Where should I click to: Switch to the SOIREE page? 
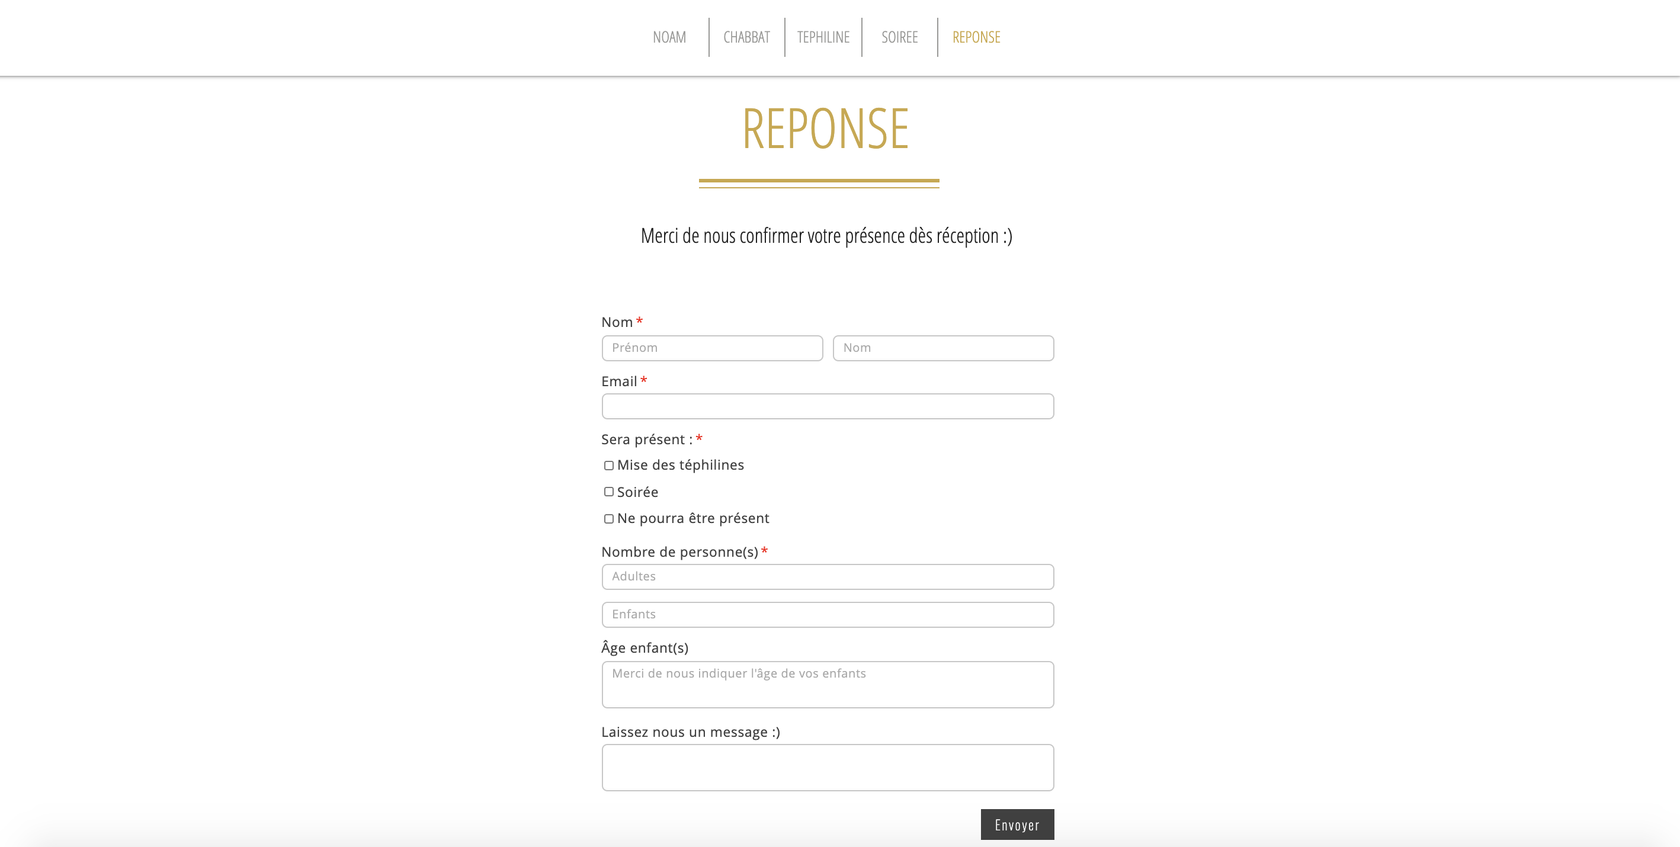(x=899, y=37)
